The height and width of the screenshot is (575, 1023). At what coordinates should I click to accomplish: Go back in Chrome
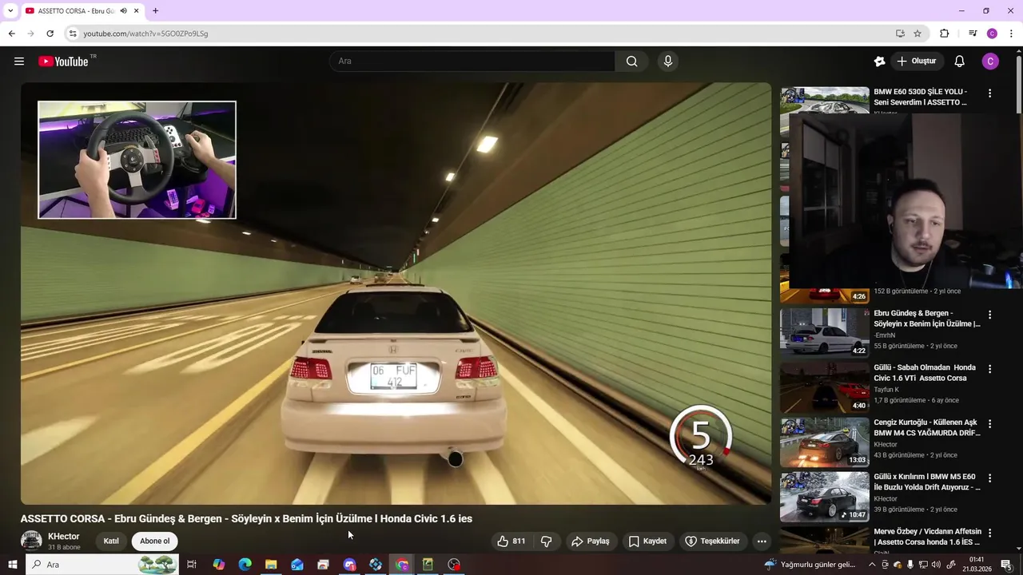[x=11, y=34]
